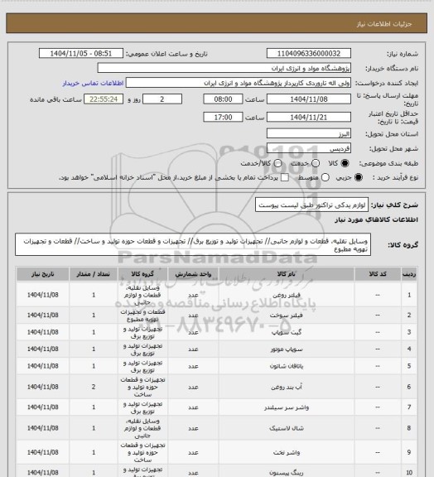Screen dimensions: 434x477
Task: Select the گیت سوپاپ item name
Action: pos(287,332)
